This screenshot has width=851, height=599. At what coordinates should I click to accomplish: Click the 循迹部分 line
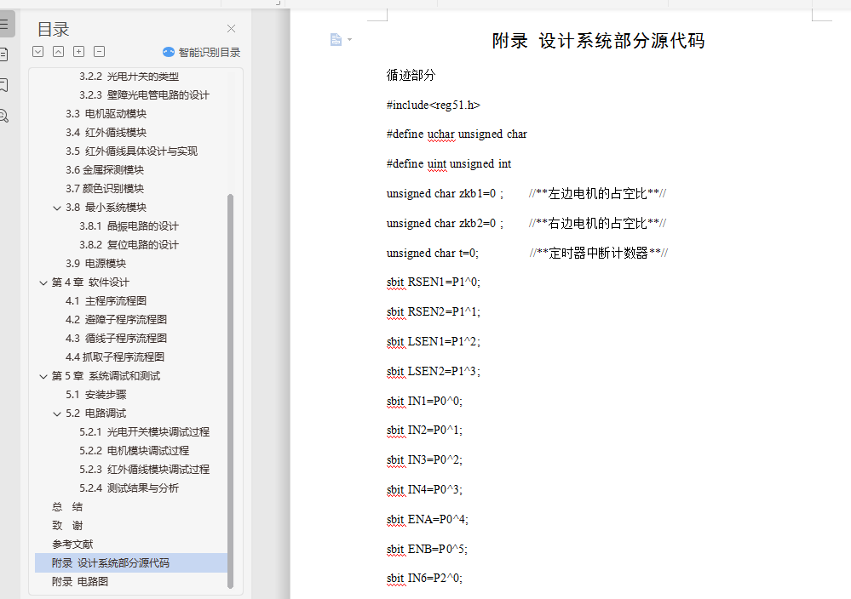411,76
